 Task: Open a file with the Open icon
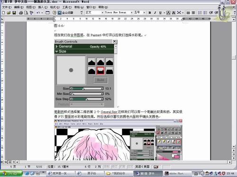[x=9, y=13]
